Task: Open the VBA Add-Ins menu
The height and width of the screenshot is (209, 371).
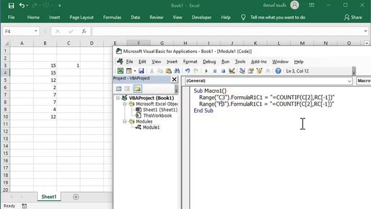Action: [x=259, y=62]
